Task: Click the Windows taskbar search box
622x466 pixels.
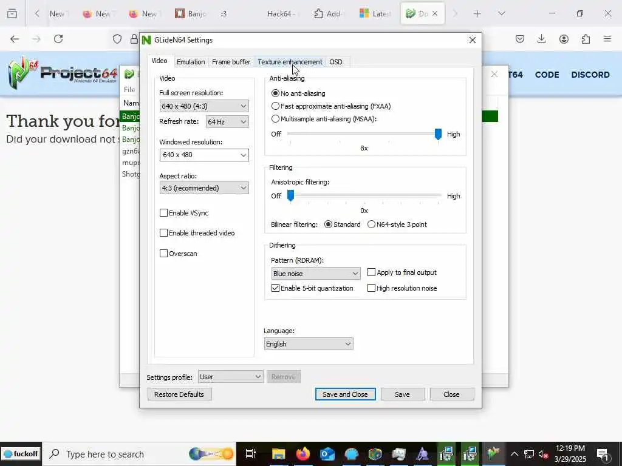Action: [x=139, y=454]
